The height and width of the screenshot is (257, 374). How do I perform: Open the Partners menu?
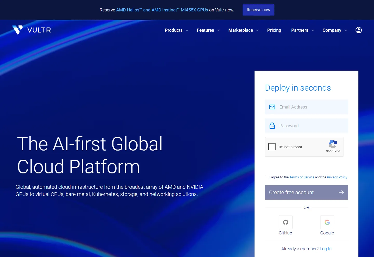coord(300,30)
